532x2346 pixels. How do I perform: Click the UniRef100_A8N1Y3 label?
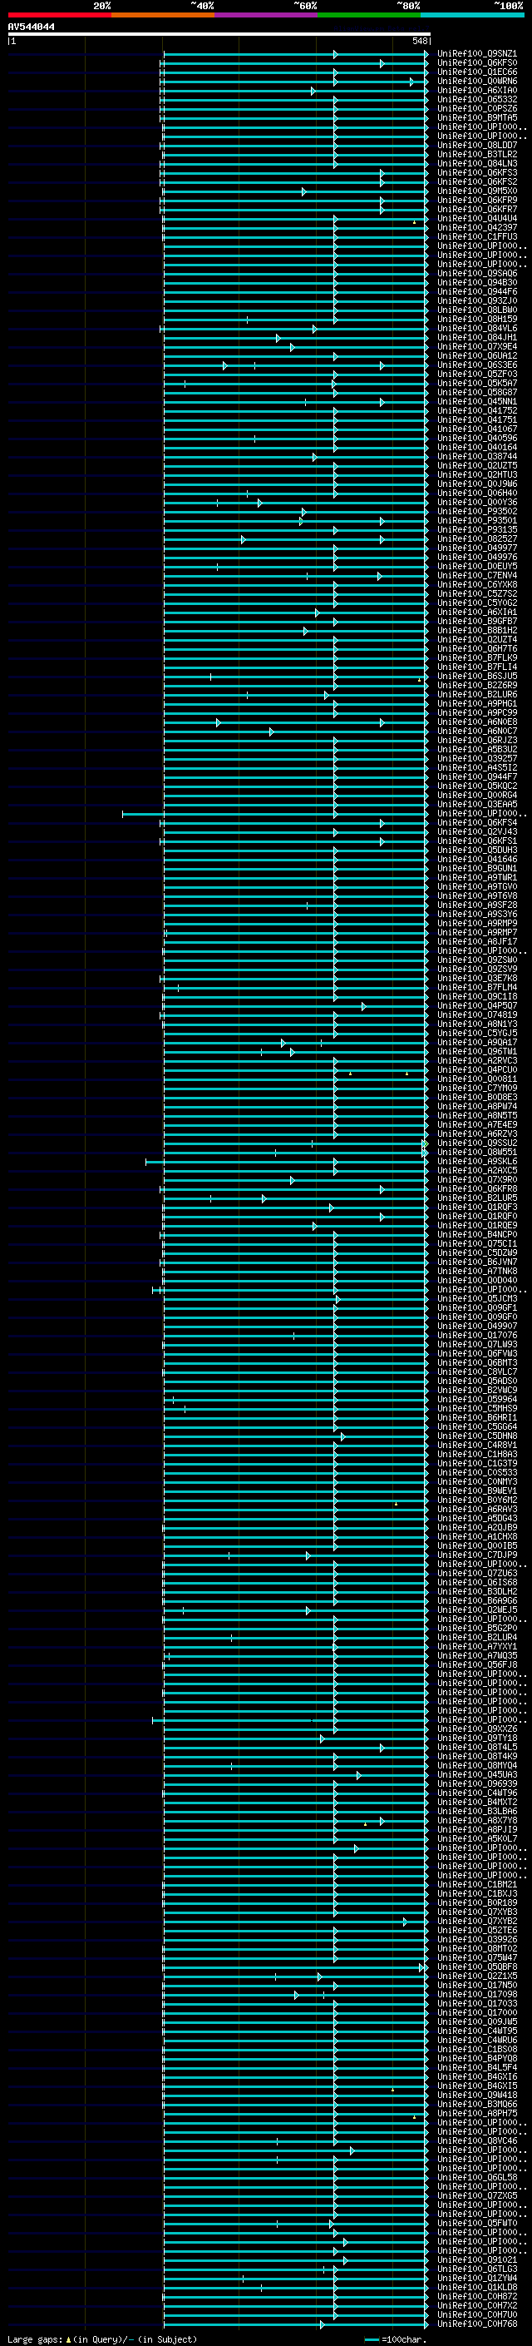[x=476, y=1024]
